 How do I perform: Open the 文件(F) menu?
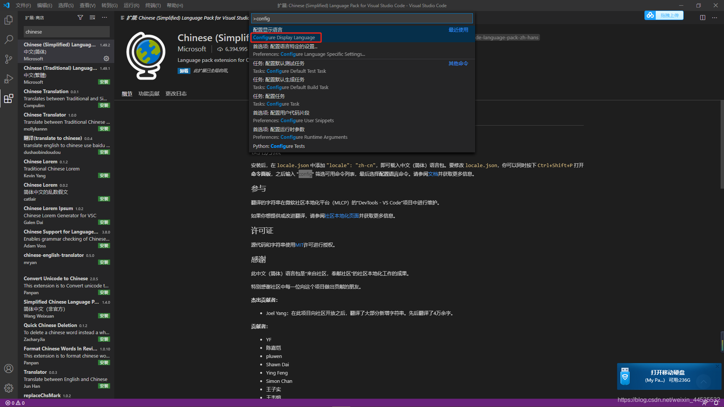pos(23,5)
